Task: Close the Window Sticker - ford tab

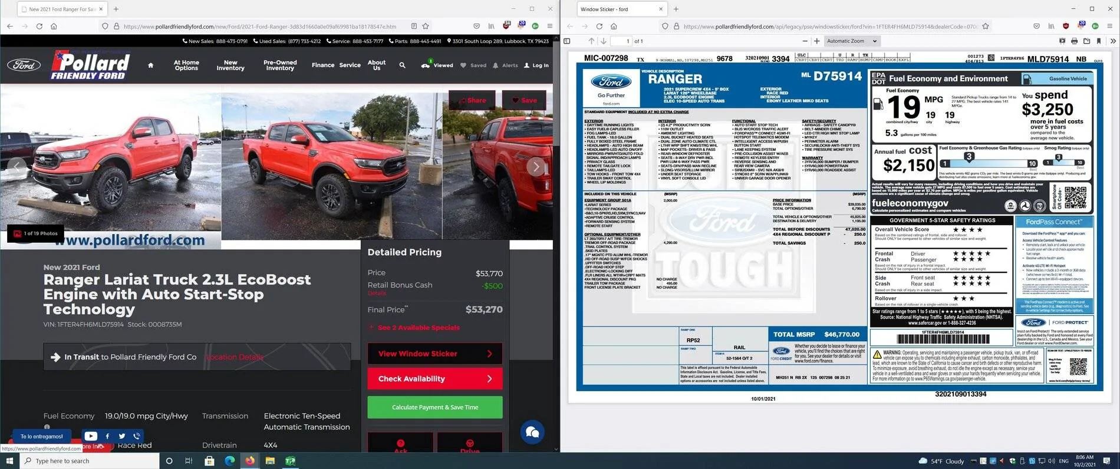Action: click(x=660, y=9)
